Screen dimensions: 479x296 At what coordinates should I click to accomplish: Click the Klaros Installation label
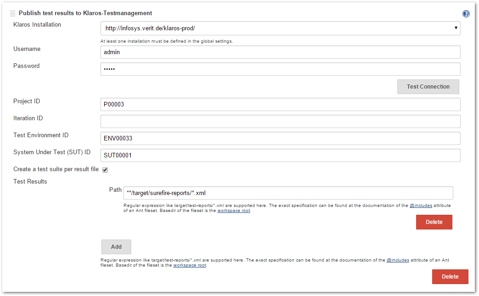pos(37,25)
